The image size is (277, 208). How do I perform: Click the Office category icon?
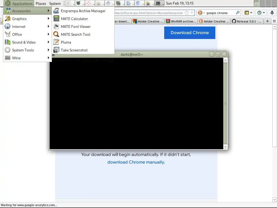pos(8,34)
